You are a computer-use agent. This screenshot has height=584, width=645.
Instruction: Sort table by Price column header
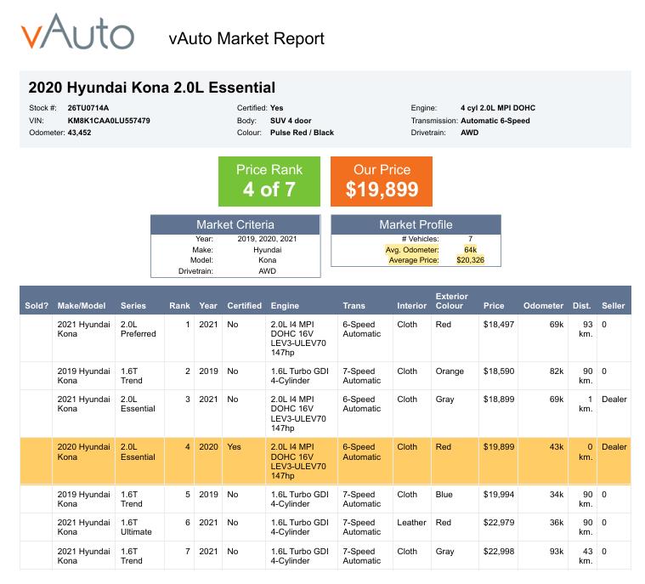tap(494, 305)
